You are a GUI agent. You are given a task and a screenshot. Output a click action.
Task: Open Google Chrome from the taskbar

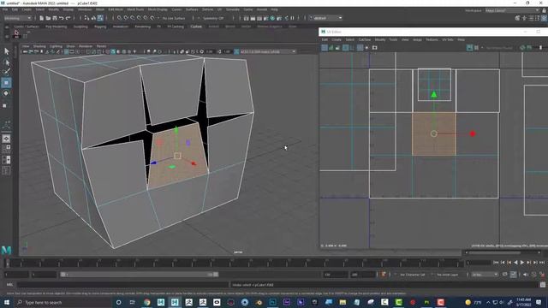[146, 302]
